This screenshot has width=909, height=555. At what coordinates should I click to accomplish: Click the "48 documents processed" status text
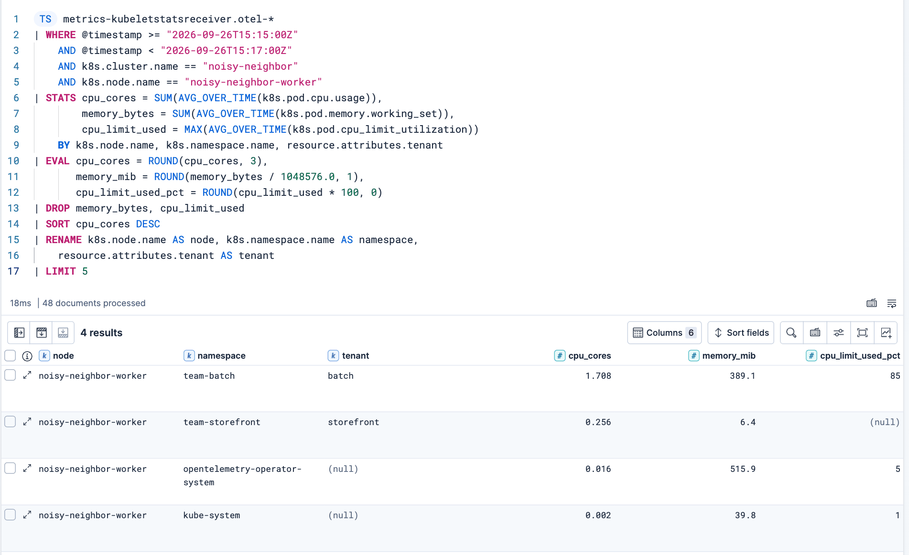[x=94, y=303]
